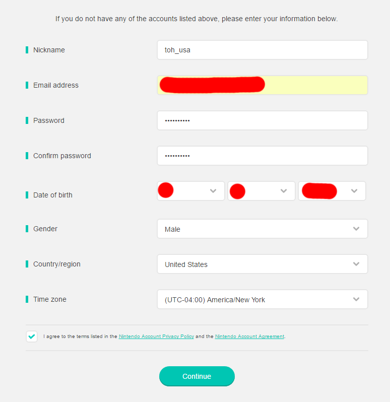Focus the Password field
The height and width of the screenshot is (402, 390).
[x=262, y=120]
